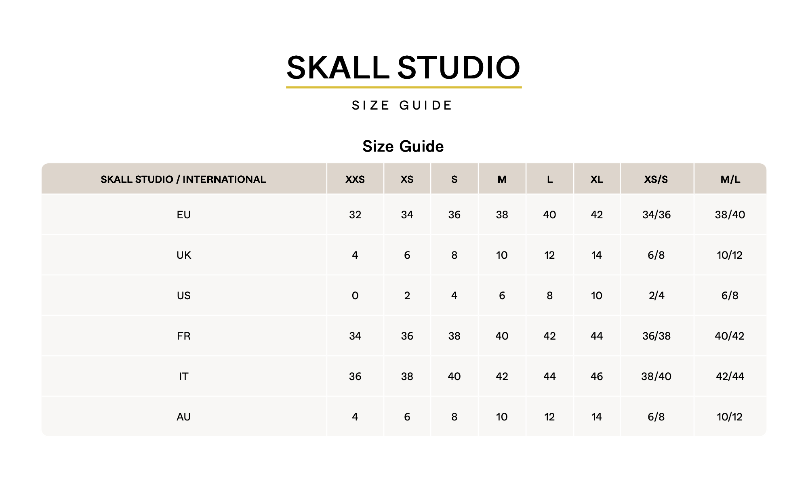Click the FR 40/42 cell
The width and height of the screenshot is (808, 490).
coord(730,336)
